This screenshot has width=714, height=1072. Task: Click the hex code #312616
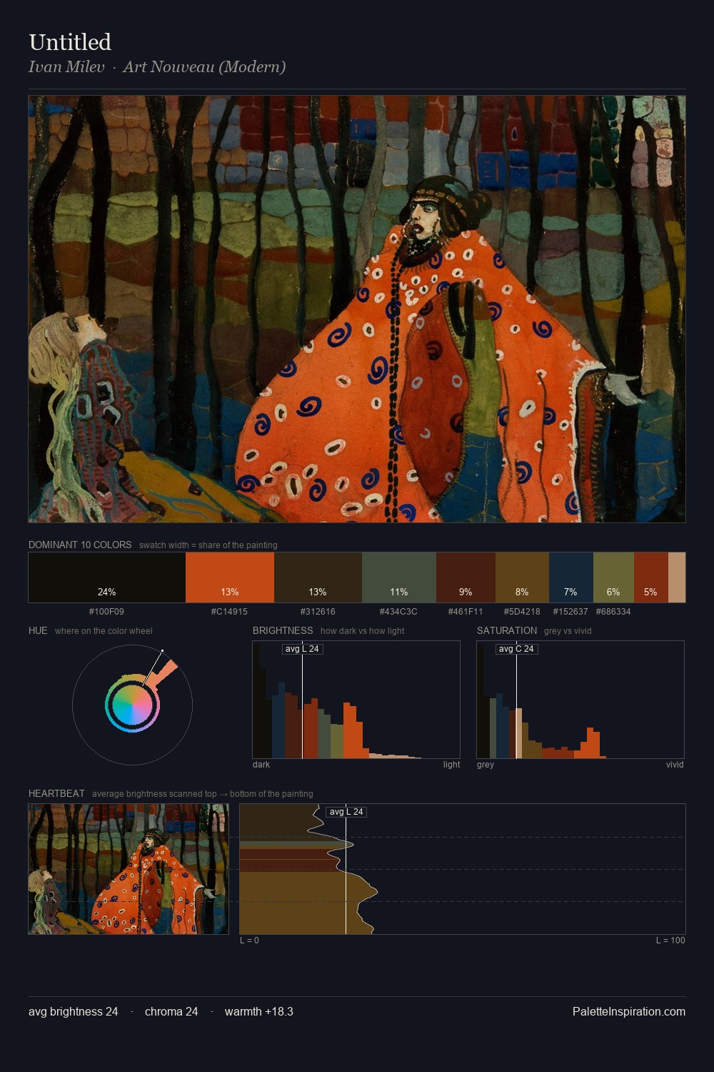318,612
